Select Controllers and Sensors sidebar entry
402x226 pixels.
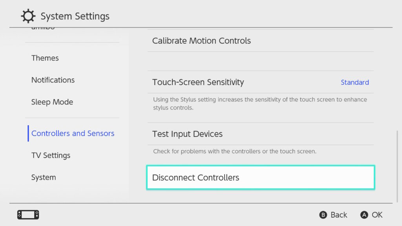click(73, 133)
